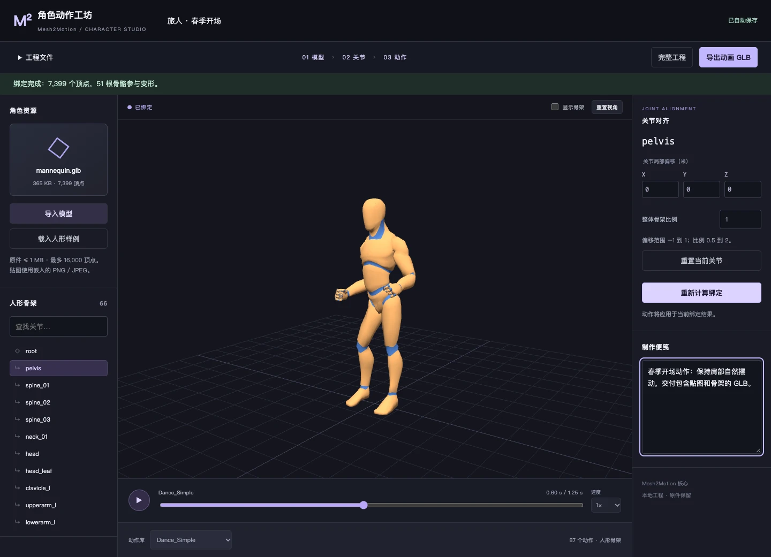Click the 87 个动作 · 人形骨架 text
Screen dimensions: 771x557
click(x=595, y=540)
